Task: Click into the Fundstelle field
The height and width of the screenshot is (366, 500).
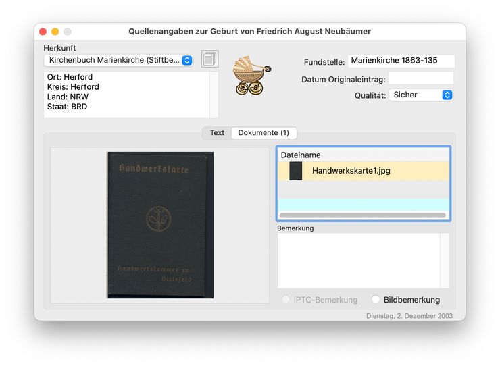Action: tap(400, 61)
